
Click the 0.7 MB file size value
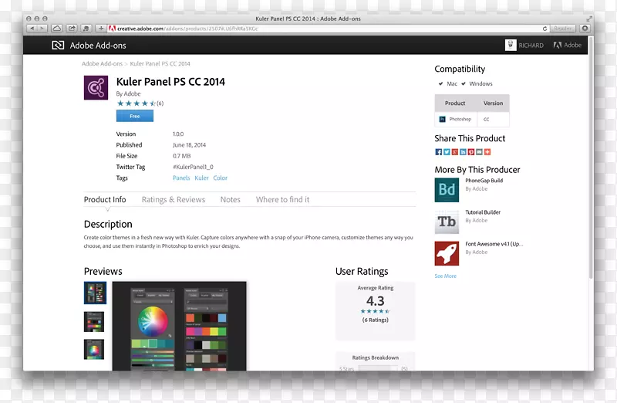[181, 156]
